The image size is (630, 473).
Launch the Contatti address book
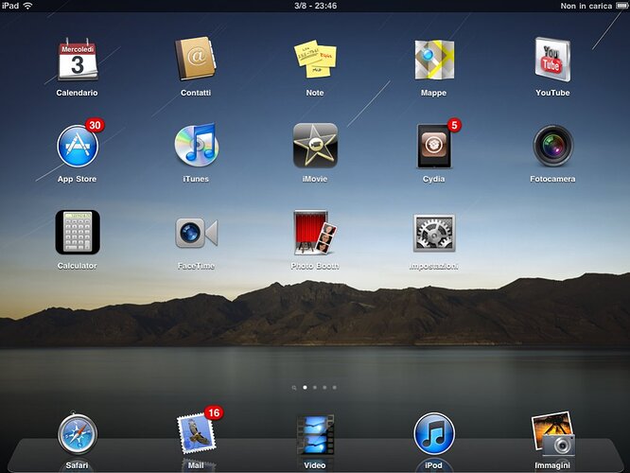tap(196, 60)
